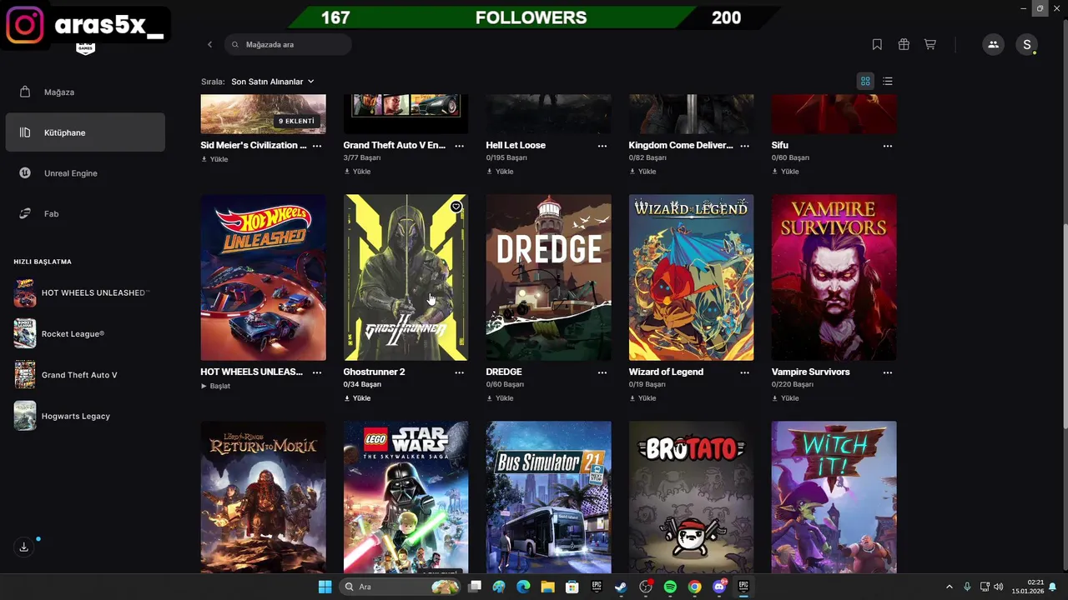Open the S profile avatar

[1027, 44]
